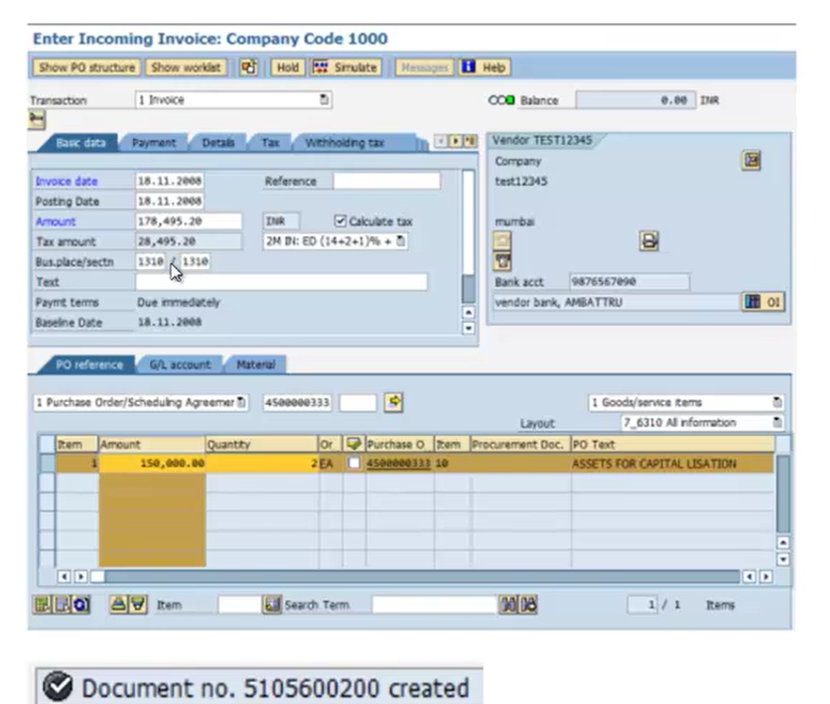This screenshot has height=704, width=830.
Task: Switch to the Basic data tab
Action: (x=80, y=143)
